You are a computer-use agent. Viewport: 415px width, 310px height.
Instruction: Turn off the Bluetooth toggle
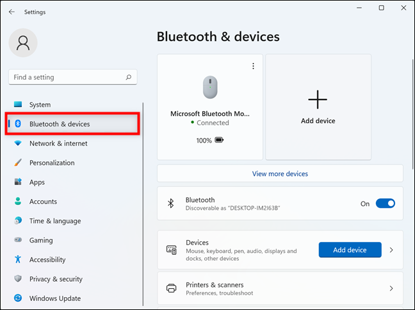point(385,203)
